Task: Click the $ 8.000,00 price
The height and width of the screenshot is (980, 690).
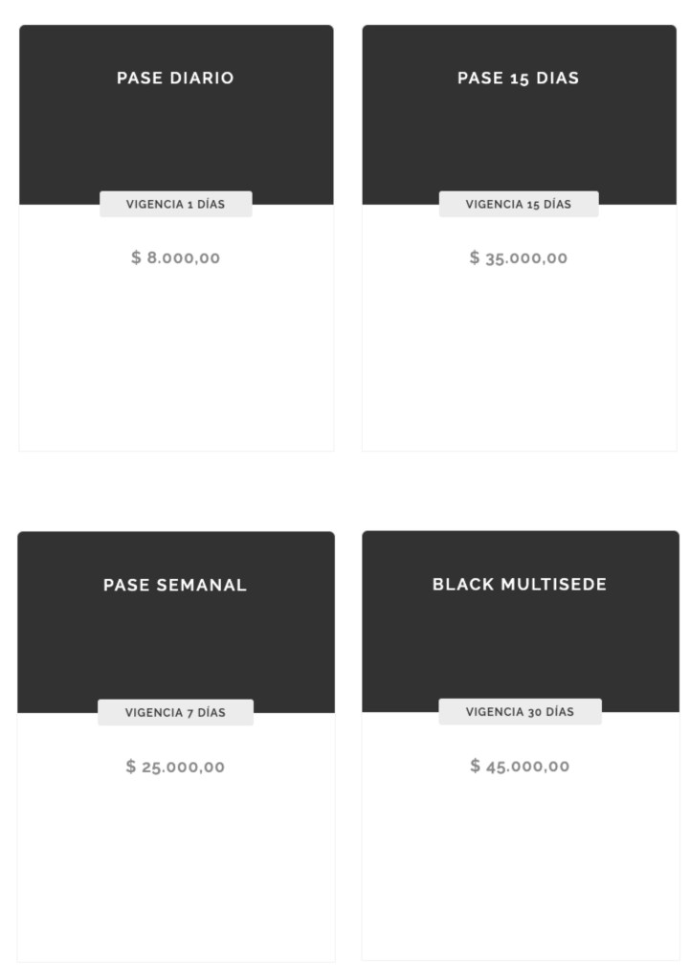Action: [176, 257]
